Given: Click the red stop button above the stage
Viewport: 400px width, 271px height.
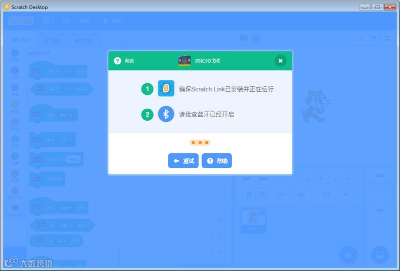Looking at the screenshot, I should [x=256, y=38].
